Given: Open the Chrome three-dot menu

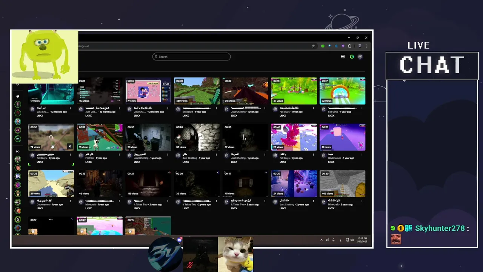Looking at the screenshot, I should [x=366, y=46].
